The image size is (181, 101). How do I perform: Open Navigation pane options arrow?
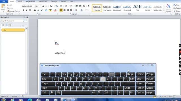pos(25,17)
